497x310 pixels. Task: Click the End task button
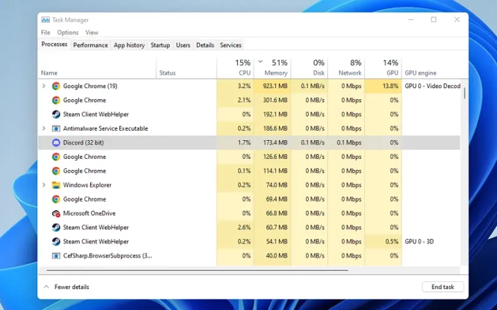click(443, 287)
